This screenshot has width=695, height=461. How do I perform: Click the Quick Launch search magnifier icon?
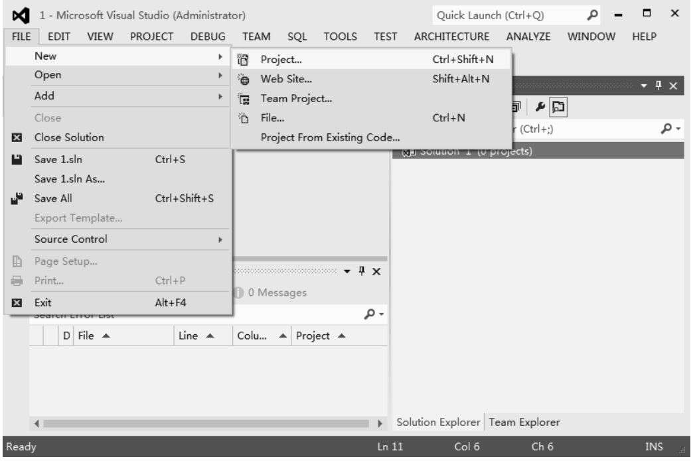(592, 15)
